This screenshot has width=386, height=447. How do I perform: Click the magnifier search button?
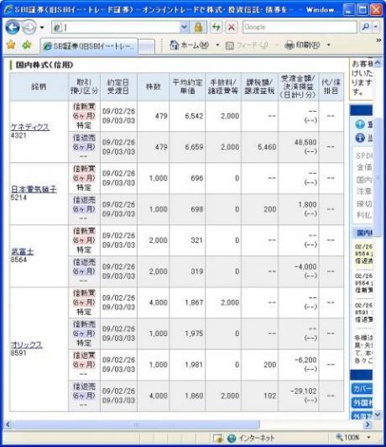(366, 27)
